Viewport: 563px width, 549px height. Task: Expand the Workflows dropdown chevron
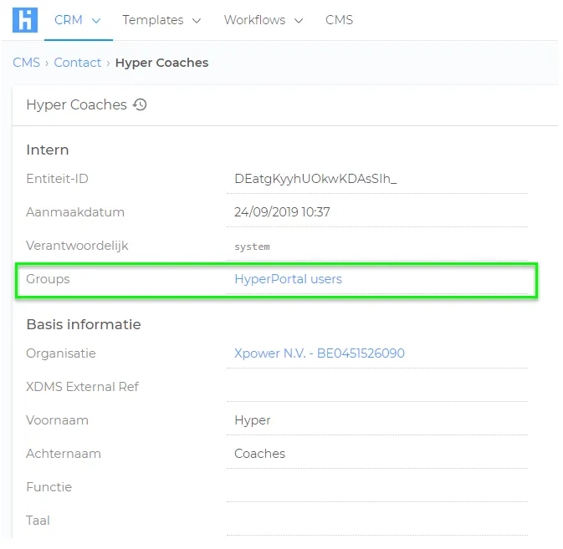299,21
